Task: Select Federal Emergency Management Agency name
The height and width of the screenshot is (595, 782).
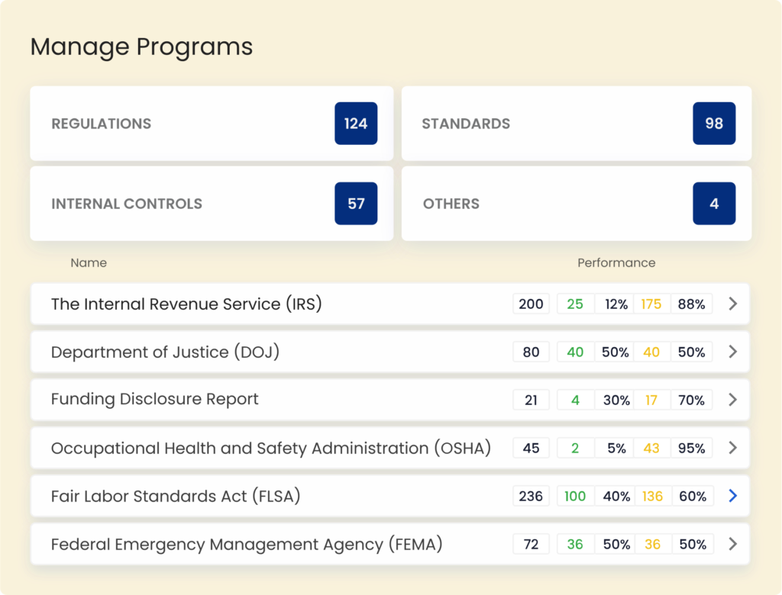Action: tap(247, 544)
